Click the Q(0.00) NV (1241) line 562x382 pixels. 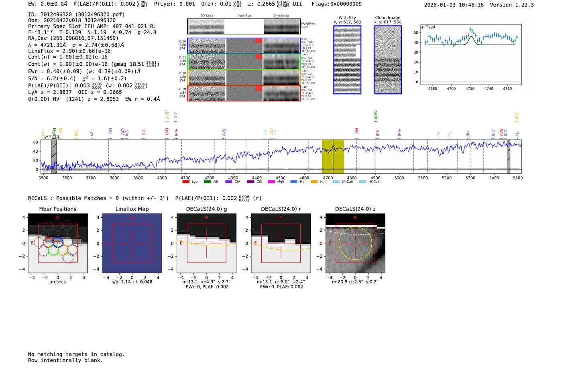click(94, 99)
